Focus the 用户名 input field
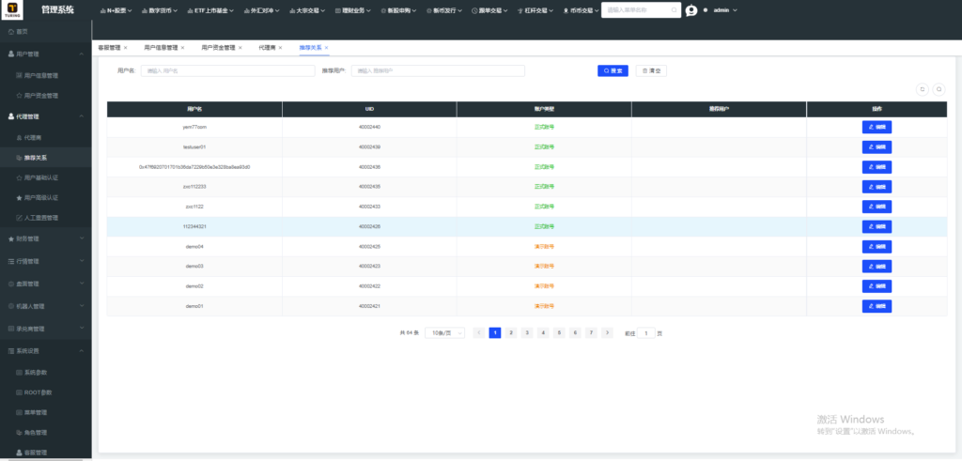The image size is (962, 461). [x=227, y=71]
